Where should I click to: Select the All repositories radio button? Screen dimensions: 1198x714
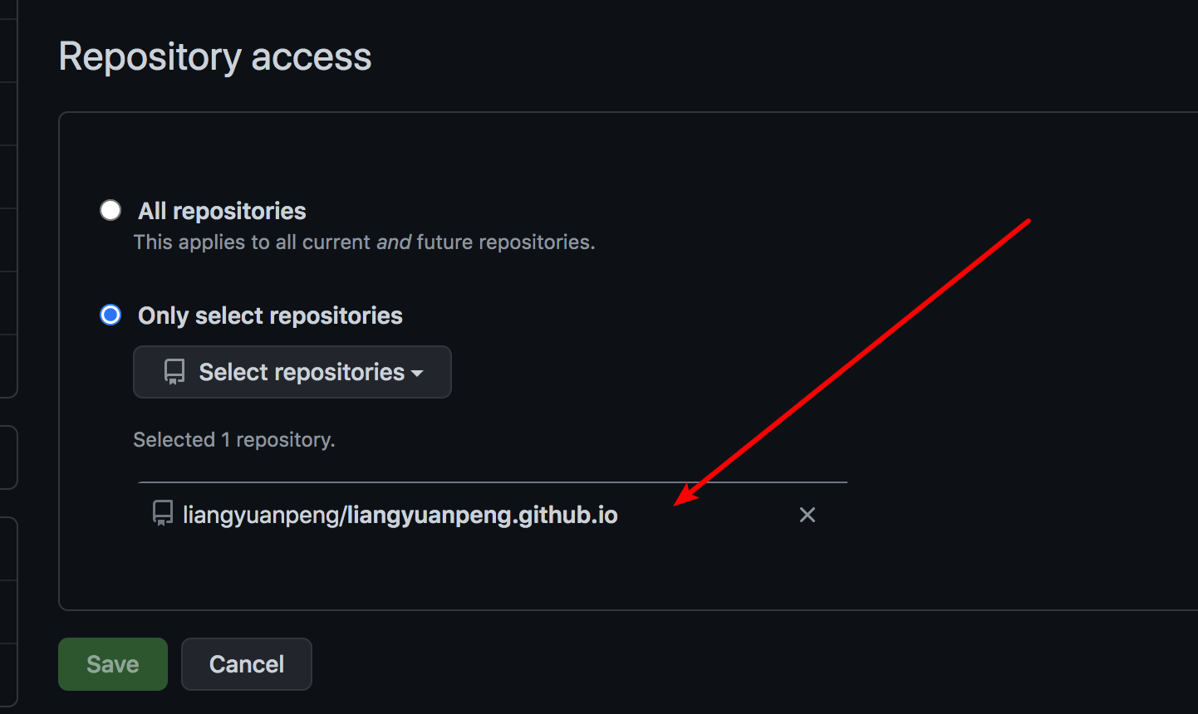(x=110, y=210)
